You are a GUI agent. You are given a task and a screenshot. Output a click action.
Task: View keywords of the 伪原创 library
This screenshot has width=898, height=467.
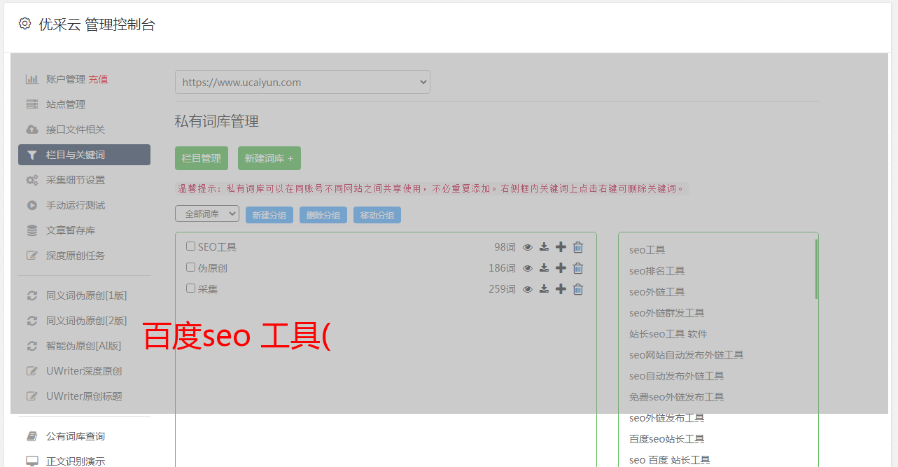coord(528,268)
